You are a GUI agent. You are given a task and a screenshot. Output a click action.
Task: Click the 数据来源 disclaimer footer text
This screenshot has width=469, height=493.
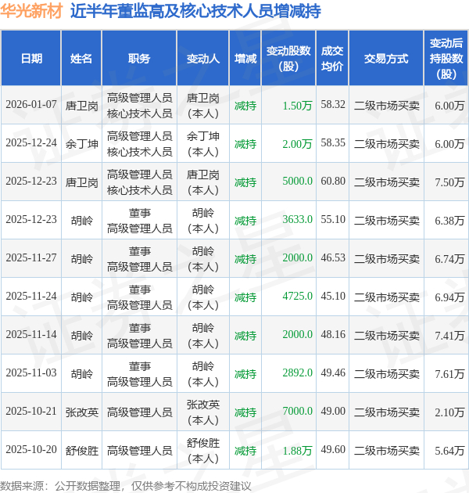tap(125, 486)
